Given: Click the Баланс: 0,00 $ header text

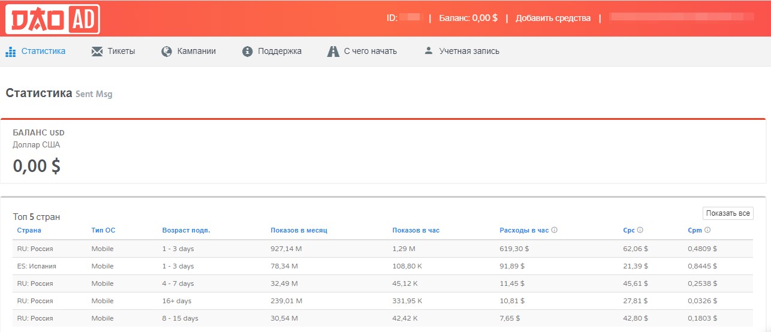Looking at the screenshot, I should click(468, 18).
